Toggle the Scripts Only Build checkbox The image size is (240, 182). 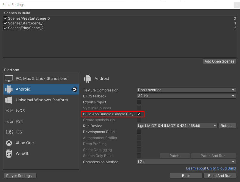[x=139, y=155]
